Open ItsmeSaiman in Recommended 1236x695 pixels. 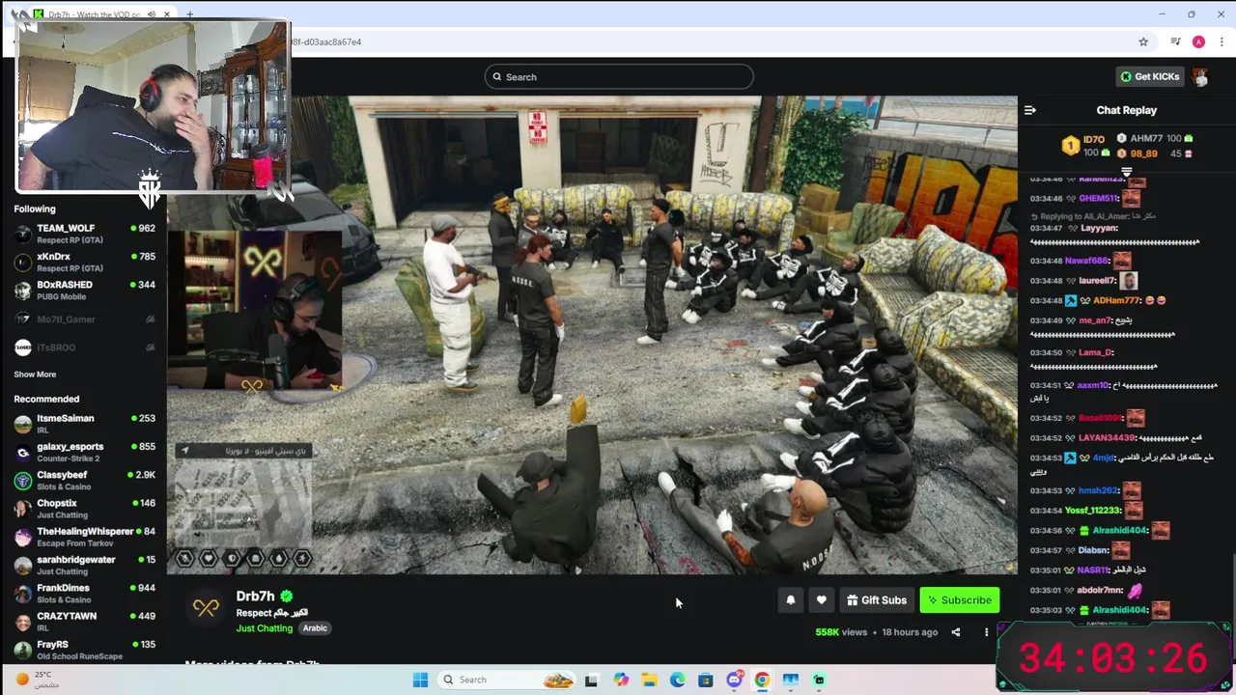pos(85,424)
